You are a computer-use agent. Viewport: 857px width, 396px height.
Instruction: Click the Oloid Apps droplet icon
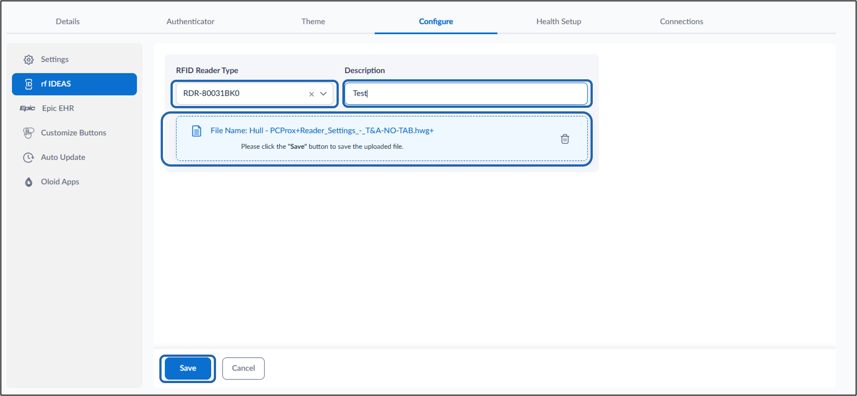click(x=29, y=182)
